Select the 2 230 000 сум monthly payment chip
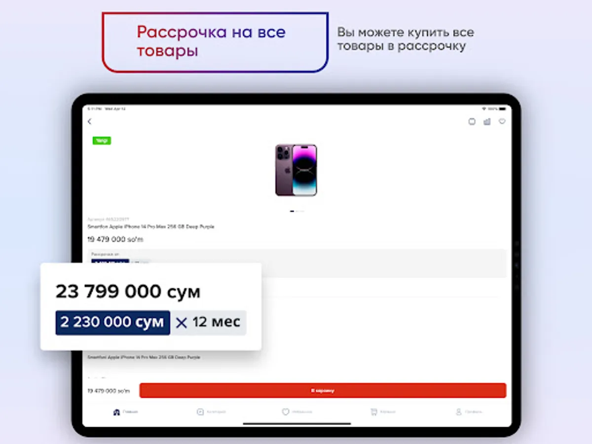592x444 pixels. (112, 323)
